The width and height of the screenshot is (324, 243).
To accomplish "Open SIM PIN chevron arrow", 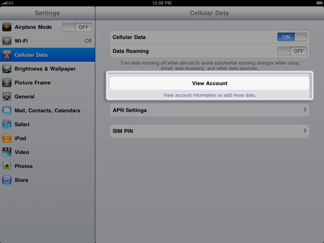I will (305, 131).
